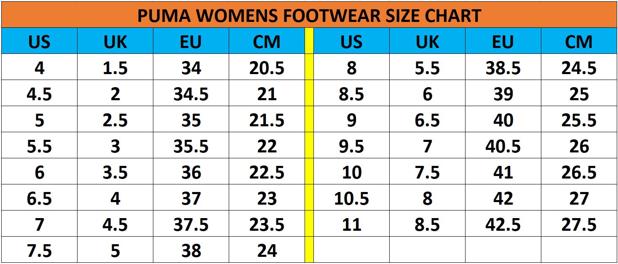Click the PUMA WOMENS FOOTWEAR SIZE CHART title
This screenshot has height=264, width=618.
[x=309, y=15]
